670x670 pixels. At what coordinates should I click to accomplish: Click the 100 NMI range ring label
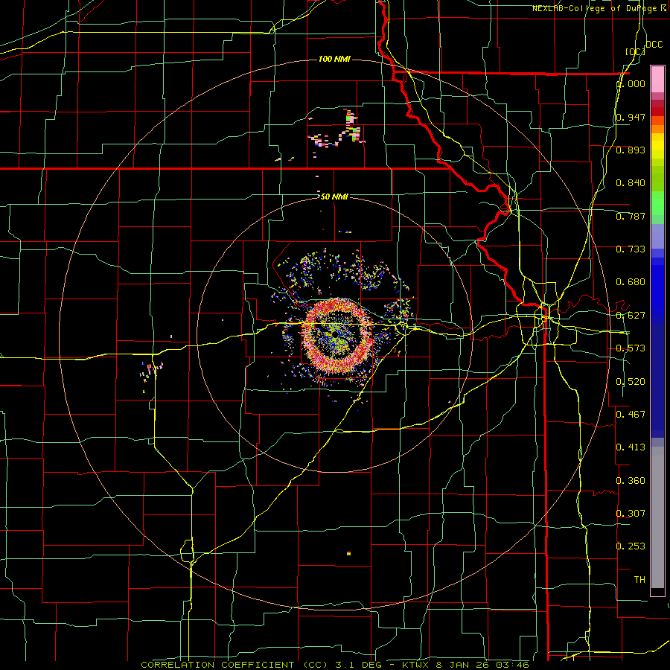(334, 59)
